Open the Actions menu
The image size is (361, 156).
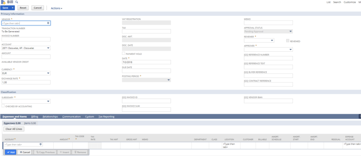pos(57,8)
